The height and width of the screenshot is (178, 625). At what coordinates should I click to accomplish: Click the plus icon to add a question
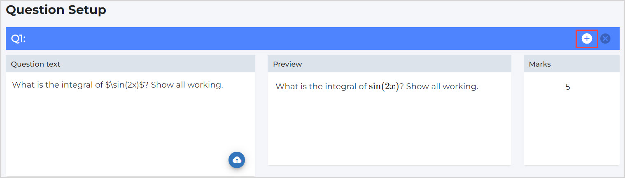click(x=586, y=39)
